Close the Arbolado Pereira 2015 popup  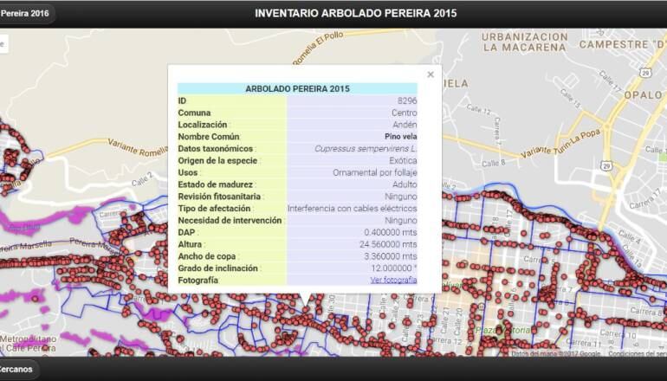431,74
